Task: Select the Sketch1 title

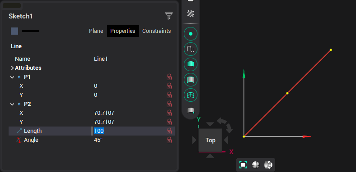Action: click(x=21, y=16)
